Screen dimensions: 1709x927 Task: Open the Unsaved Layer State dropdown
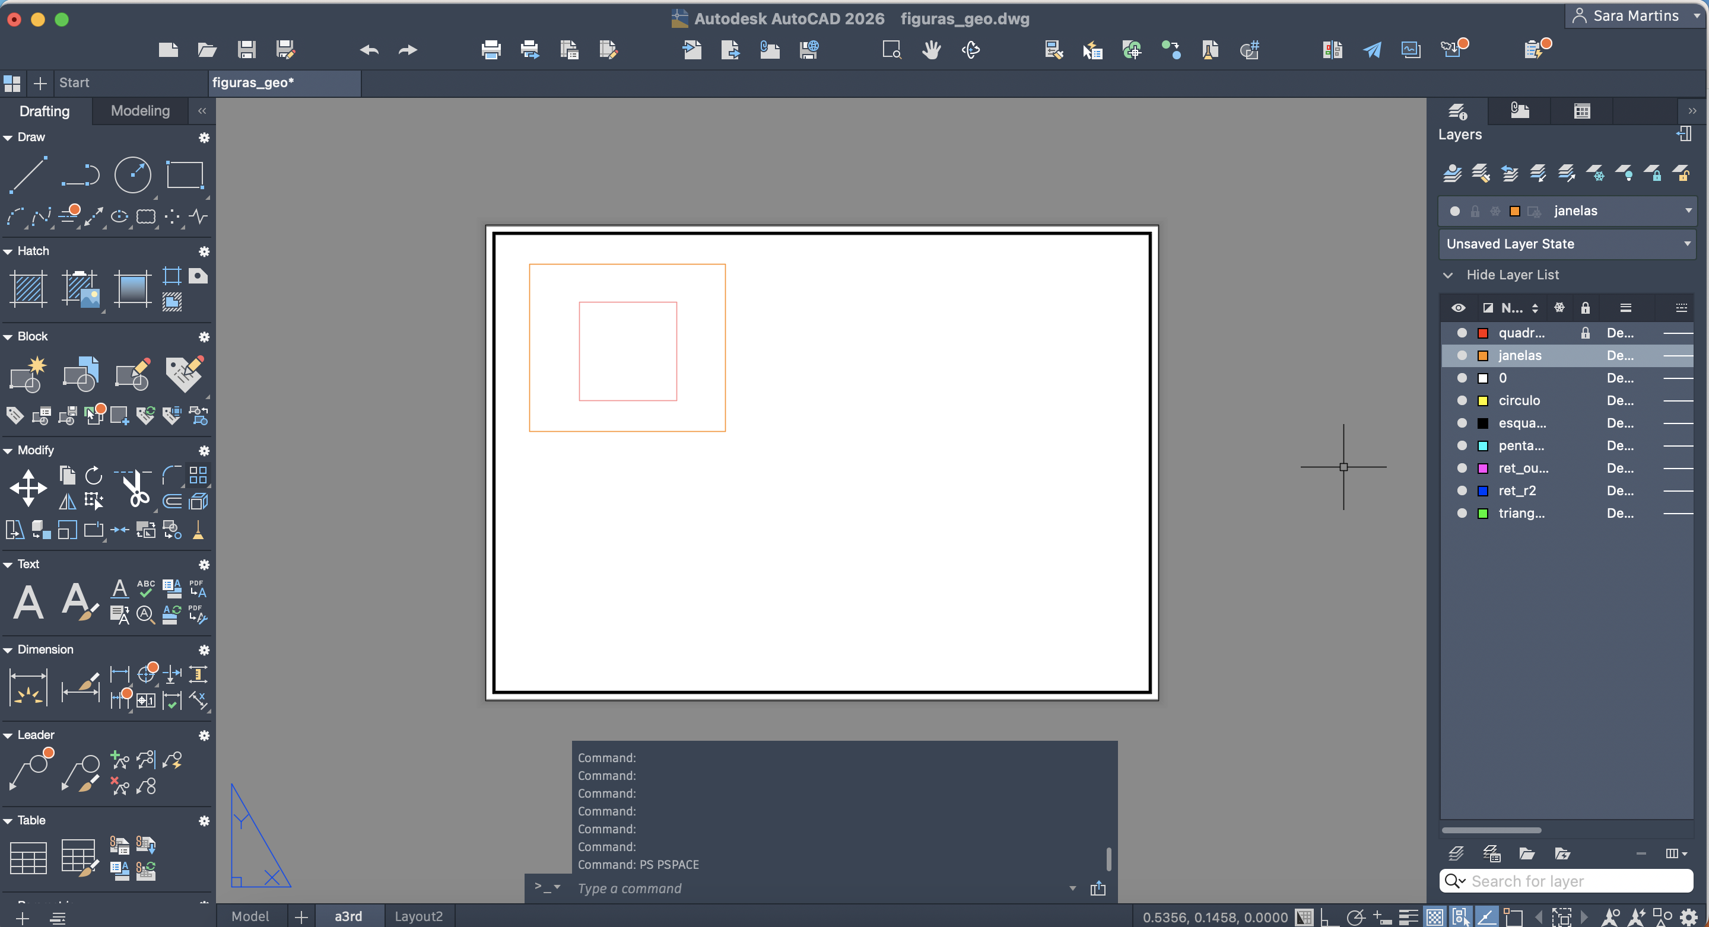coord(1686,244)
